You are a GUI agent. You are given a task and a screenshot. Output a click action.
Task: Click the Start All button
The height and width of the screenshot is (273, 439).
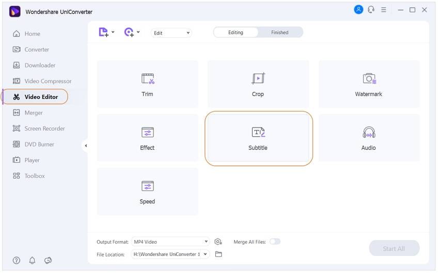(394, 248)
